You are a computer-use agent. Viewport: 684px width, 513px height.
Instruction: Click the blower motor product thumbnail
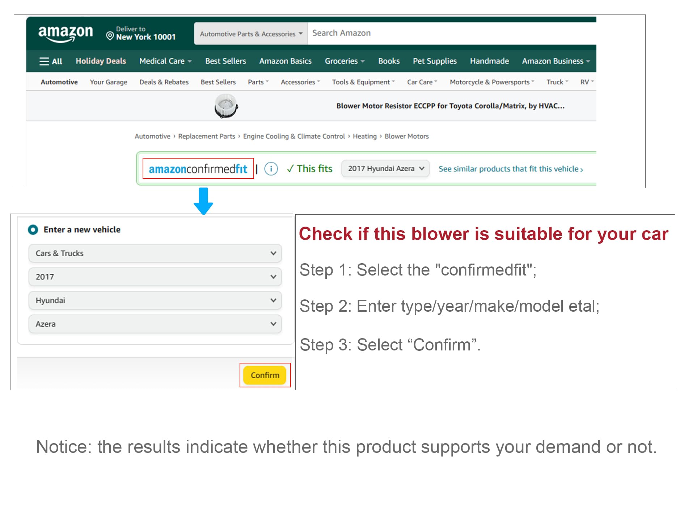[226, 106]
